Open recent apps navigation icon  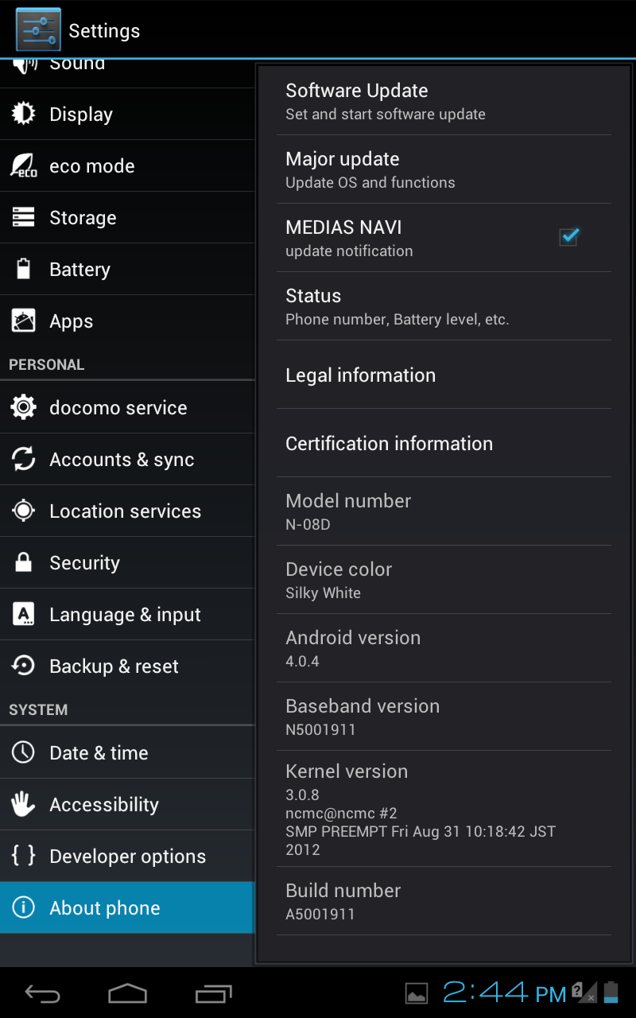click(x=213, y=993)
